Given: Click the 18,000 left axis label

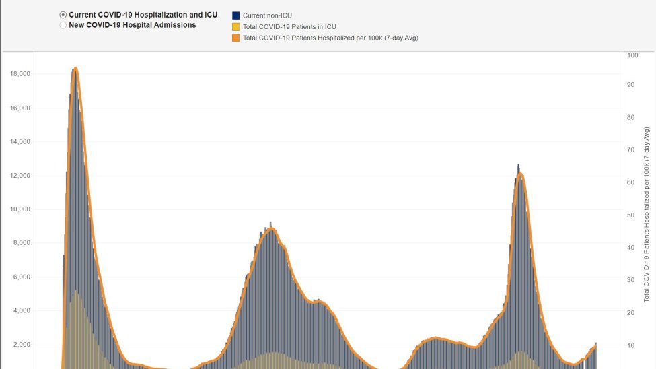Looking at the screenshot, I should tap(20, 74).
